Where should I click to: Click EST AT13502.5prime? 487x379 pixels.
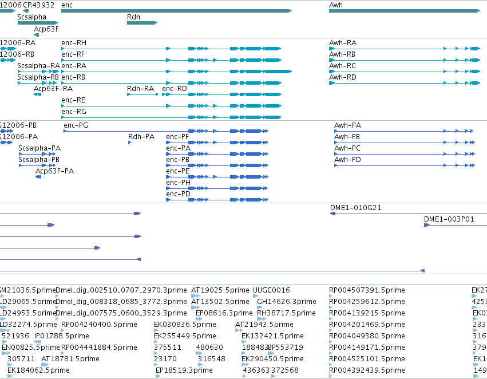point(220,302)
